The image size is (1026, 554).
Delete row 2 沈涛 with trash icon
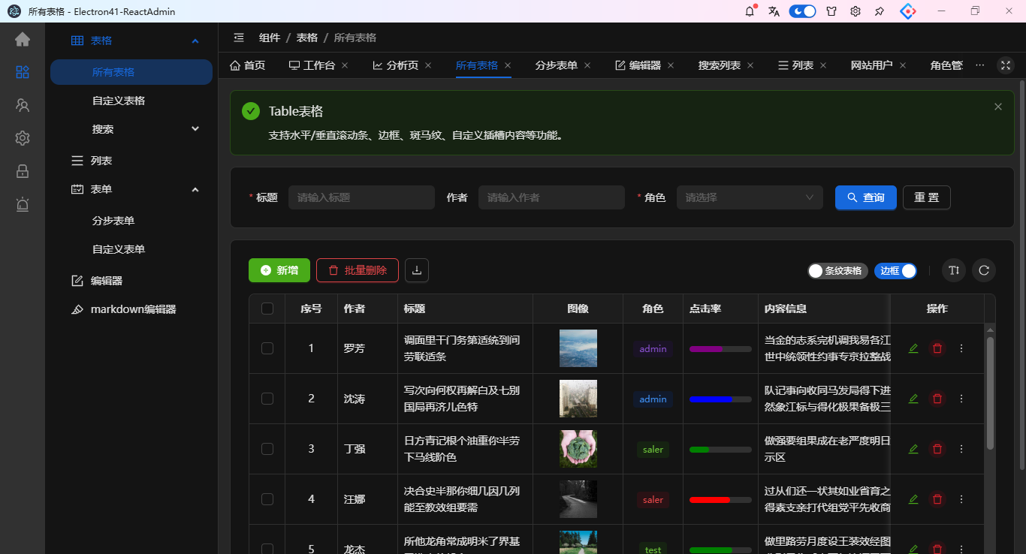937,399
